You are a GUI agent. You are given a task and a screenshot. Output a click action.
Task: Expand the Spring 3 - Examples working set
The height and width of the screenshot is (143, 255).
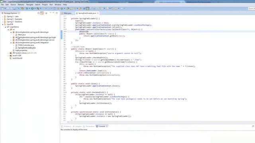[x=3, y=19]
